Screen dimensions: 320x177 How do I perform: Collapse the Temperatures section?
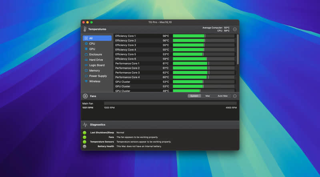(235, 29)
